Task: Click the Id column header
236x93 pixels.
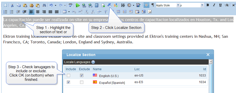Action: pyautogui.click(x=204, y=69)
